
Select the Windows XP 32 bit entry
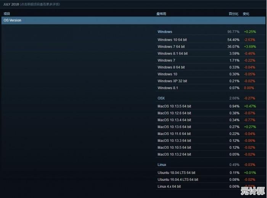pos(172,81)
